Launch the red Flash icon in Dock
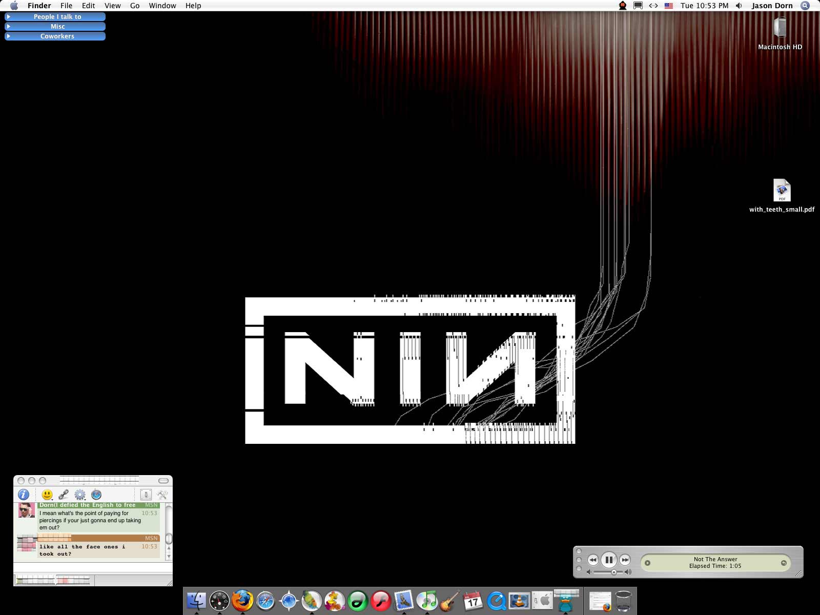 pyautogui.click(x=381, y=600)
